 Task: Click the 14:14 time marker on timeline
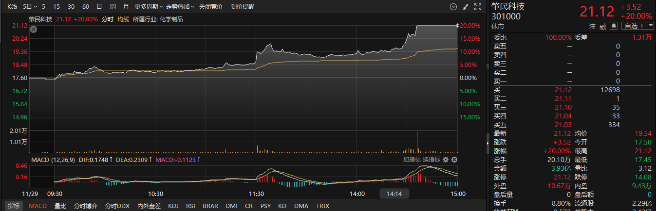click(x=394, y=194)
